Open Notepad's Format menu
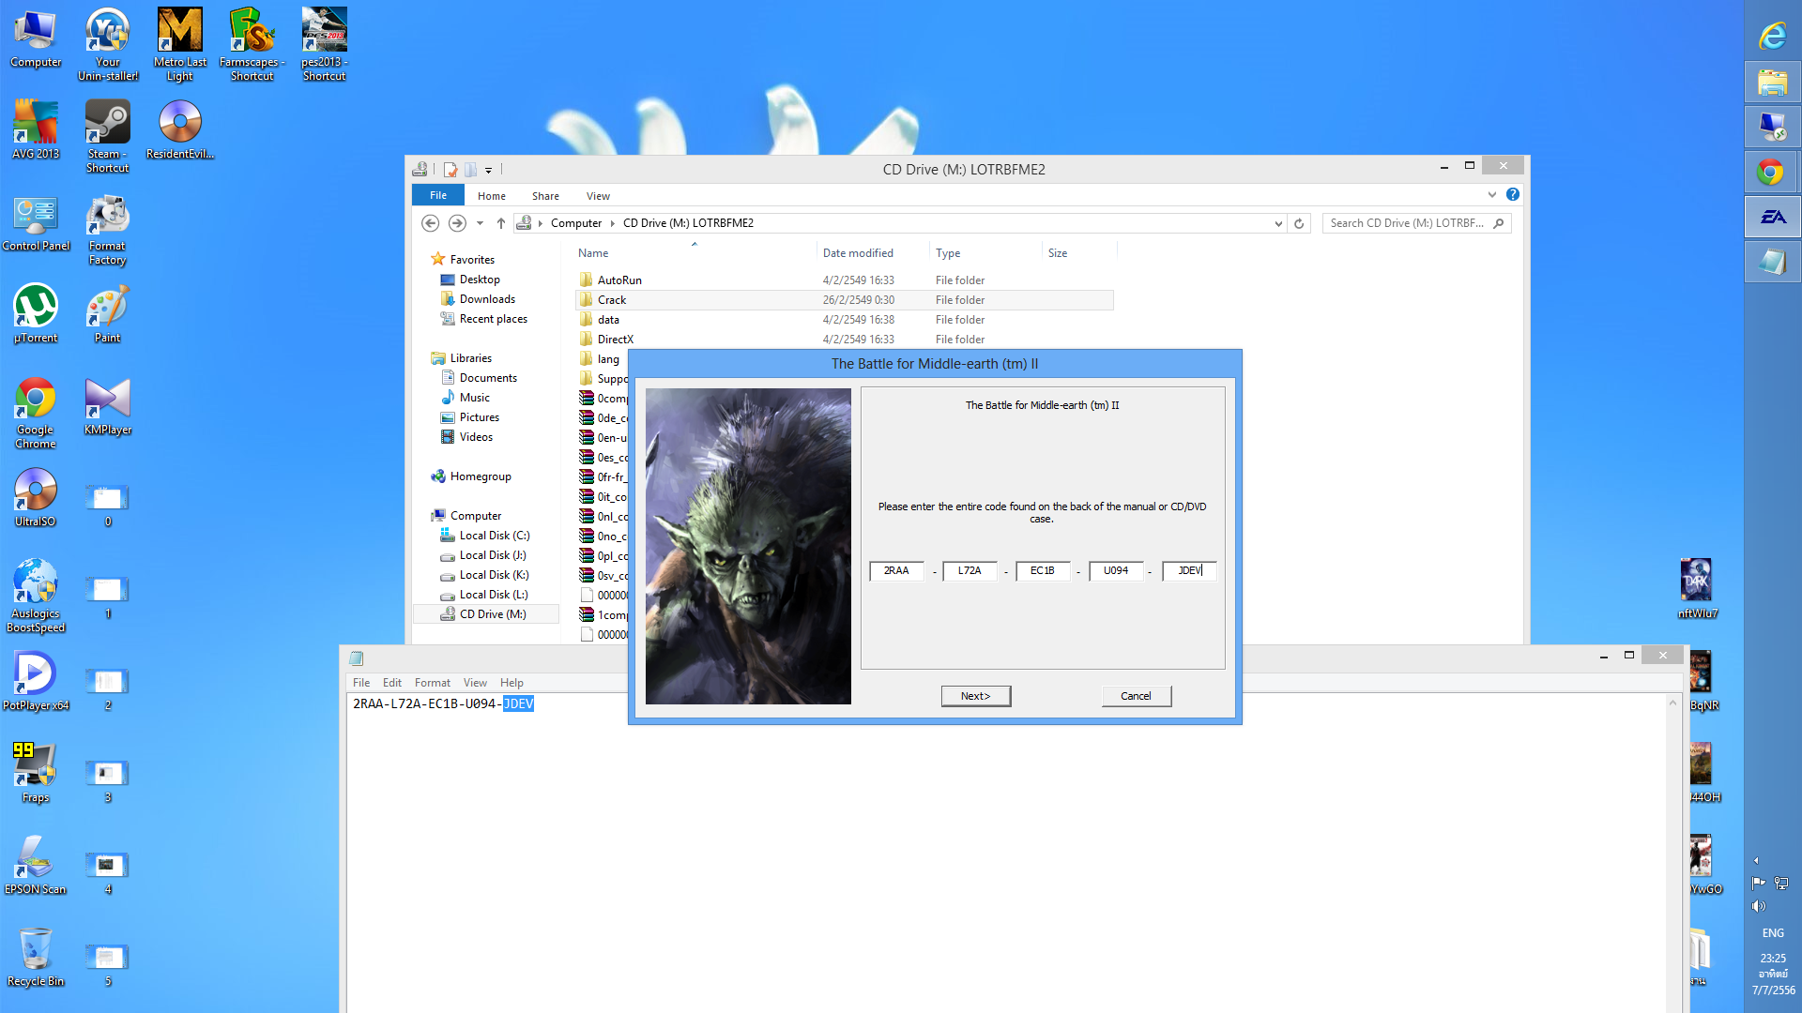This screenshot has width=1802, height=1013. (432, 683)
